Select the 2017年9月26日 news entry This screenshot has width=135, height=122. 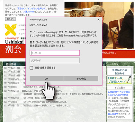[14, 79]
